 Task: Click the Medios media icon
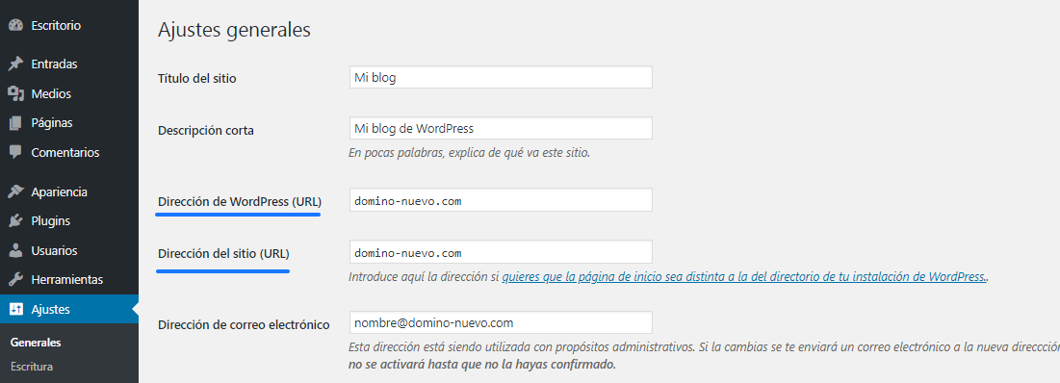pos(15,94)
